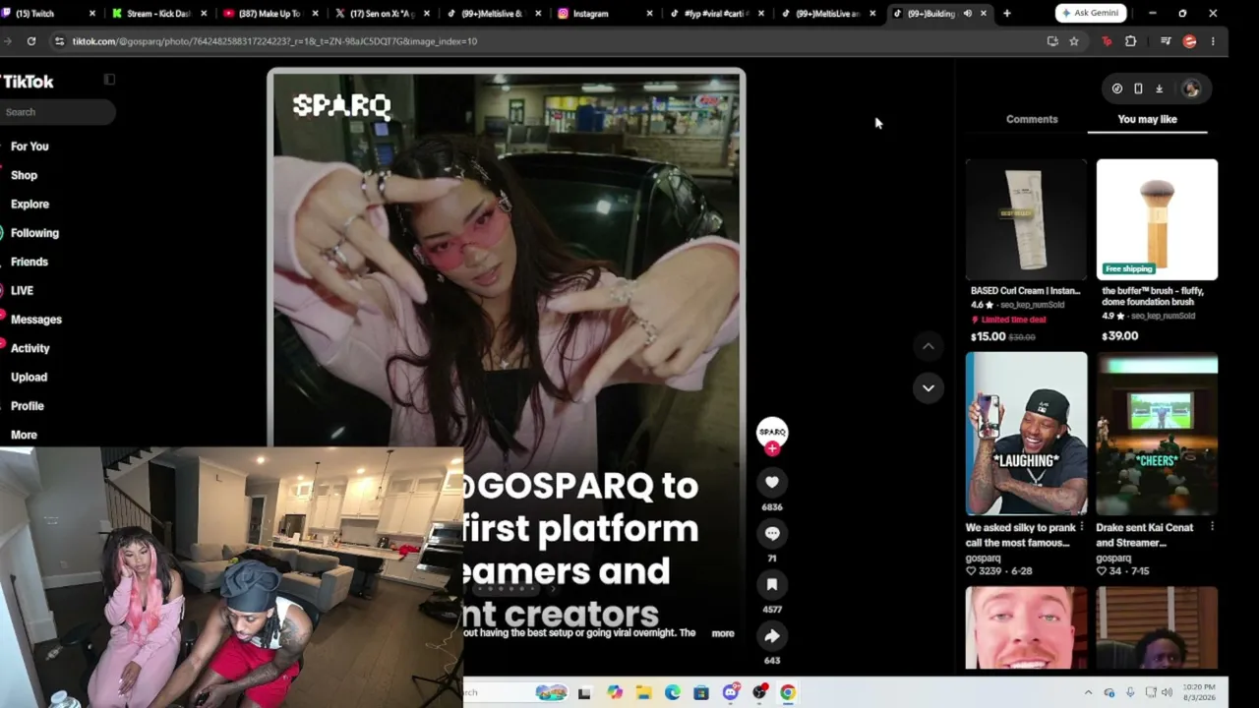Switch to the Stream - Kick Dashboard tab

tap(157, 14)
